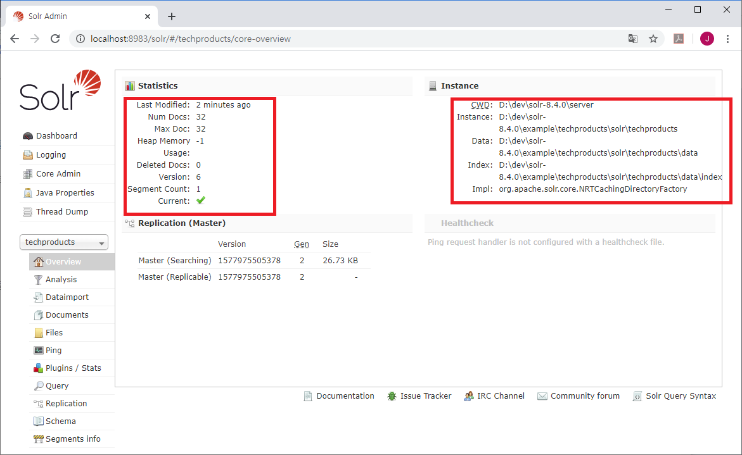Click the browser back arrow
Image resolution: width=742 pixels, height=455 pixels.
15,39
